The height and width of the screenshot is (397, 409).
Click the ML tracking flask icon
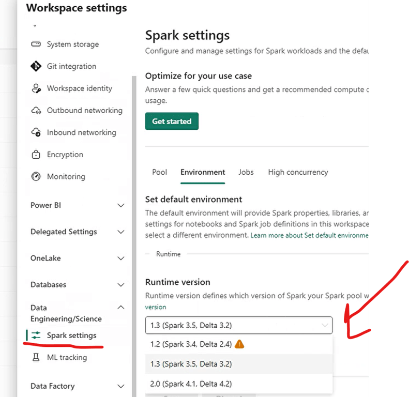[36, 357]
